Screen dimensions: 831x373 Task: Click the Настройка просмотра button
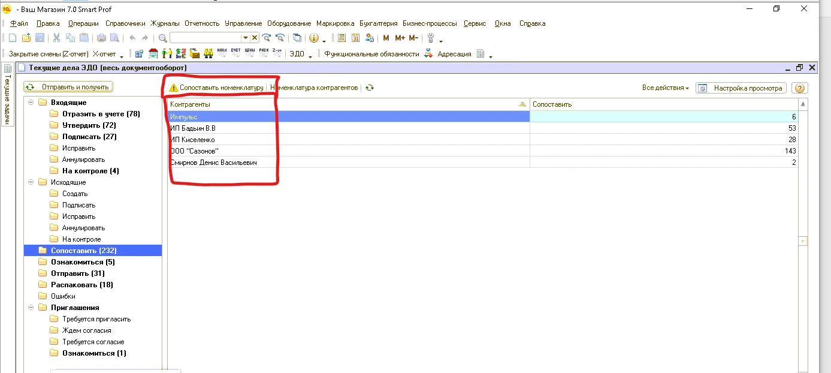point(741,88)
